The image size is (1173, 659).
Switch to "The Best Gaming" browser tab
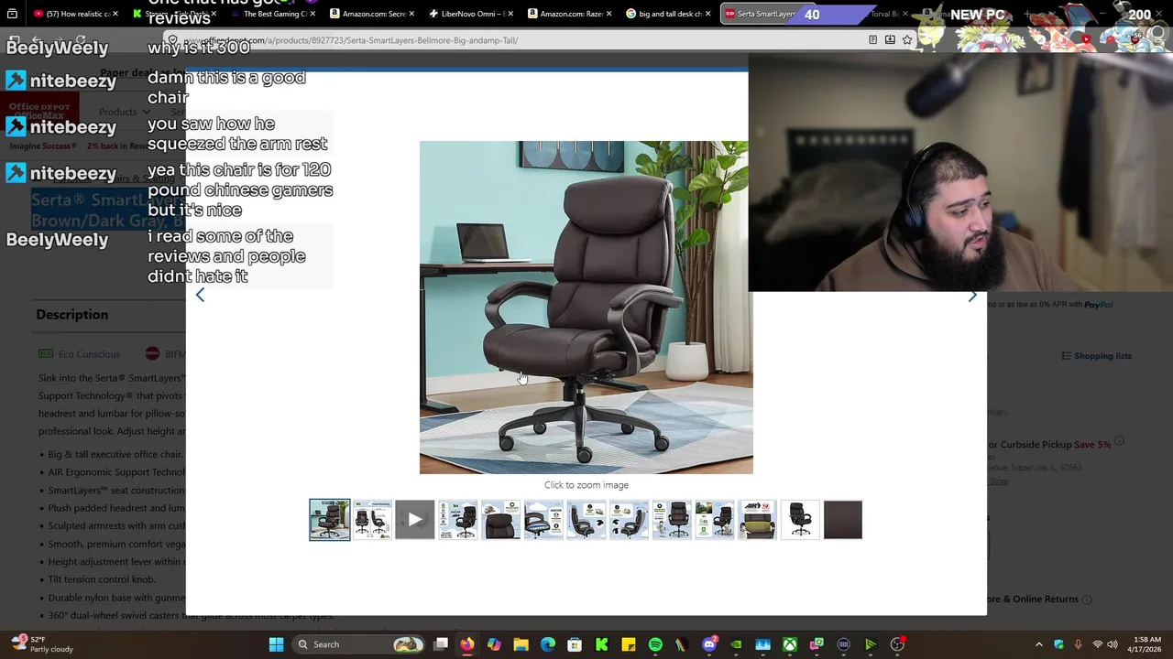tap(271, 14)
